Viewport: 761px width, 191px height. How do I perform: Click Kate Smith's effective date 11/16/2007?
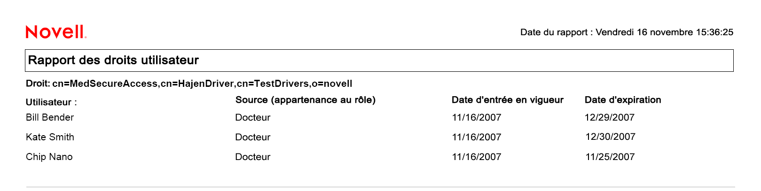(x=477, y=137)
